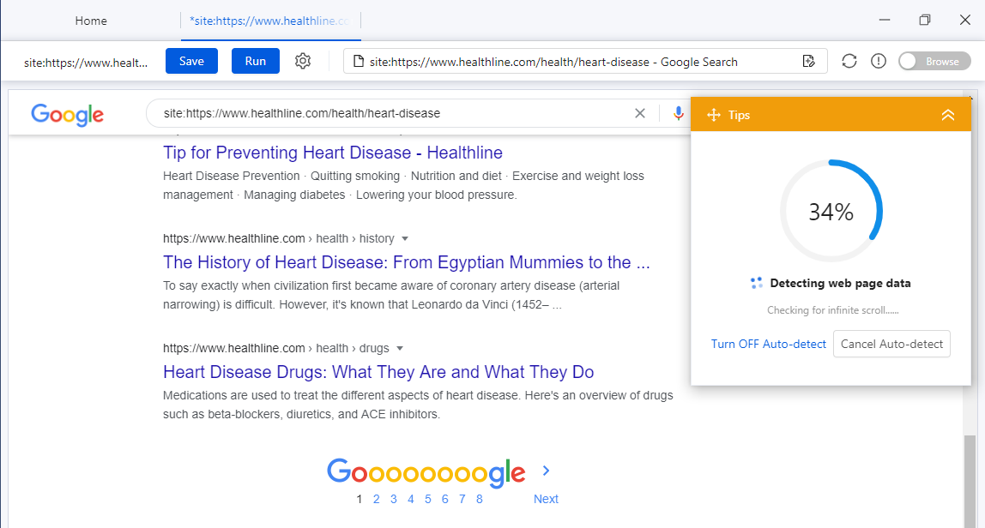
Task: Open 'The History of Heart Disease' result
Action: tap(407, 261)
